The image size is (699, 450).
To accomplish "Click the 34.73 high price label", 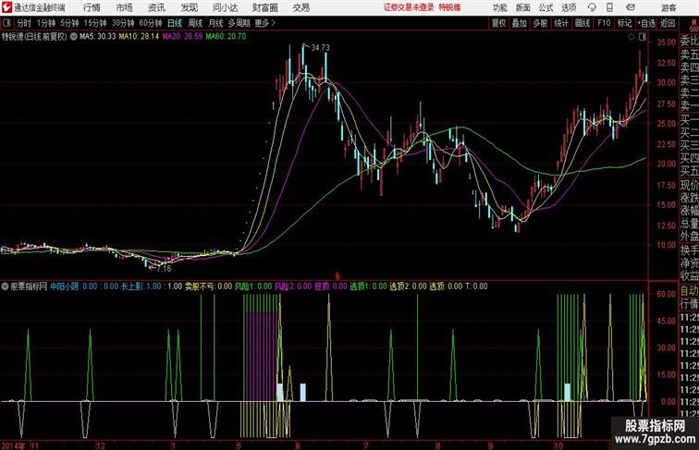I will (321, 47).
